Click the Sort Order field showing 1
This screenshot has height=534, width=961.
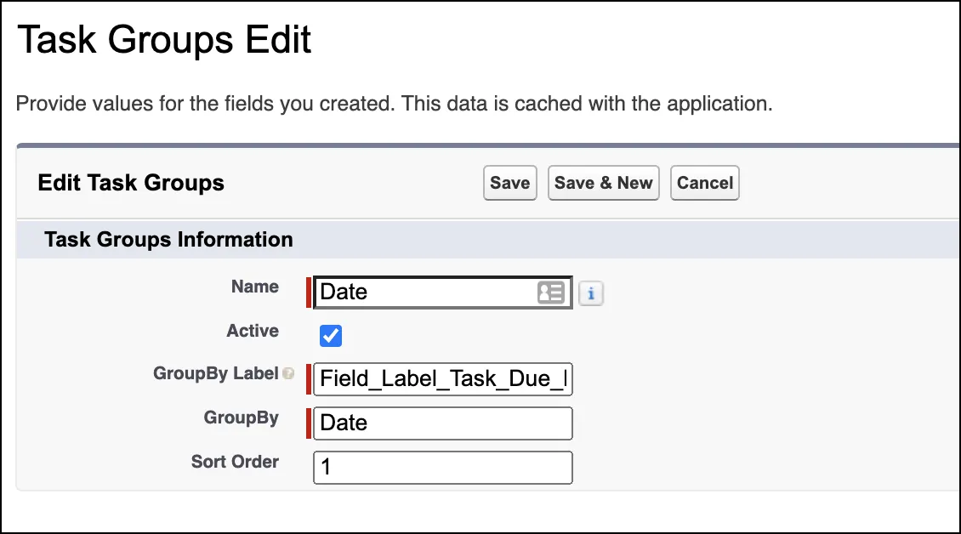(x=442, y=467)
